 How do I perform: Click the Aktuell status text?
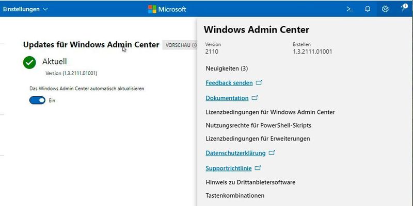coord(55,61)
